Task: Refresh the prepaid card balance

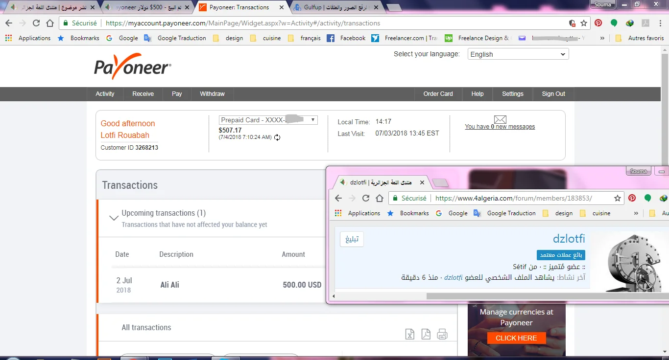Action: [278, 138]
